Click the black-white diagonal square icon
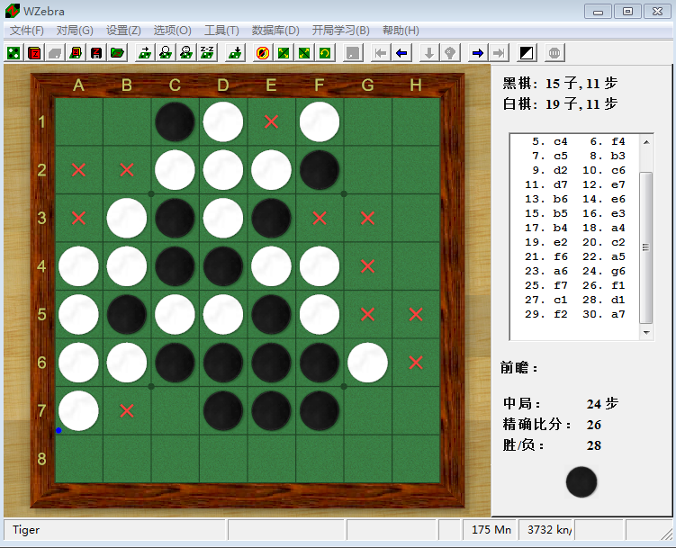The height and width of the screenshot is (548, 676). [527, 53]
